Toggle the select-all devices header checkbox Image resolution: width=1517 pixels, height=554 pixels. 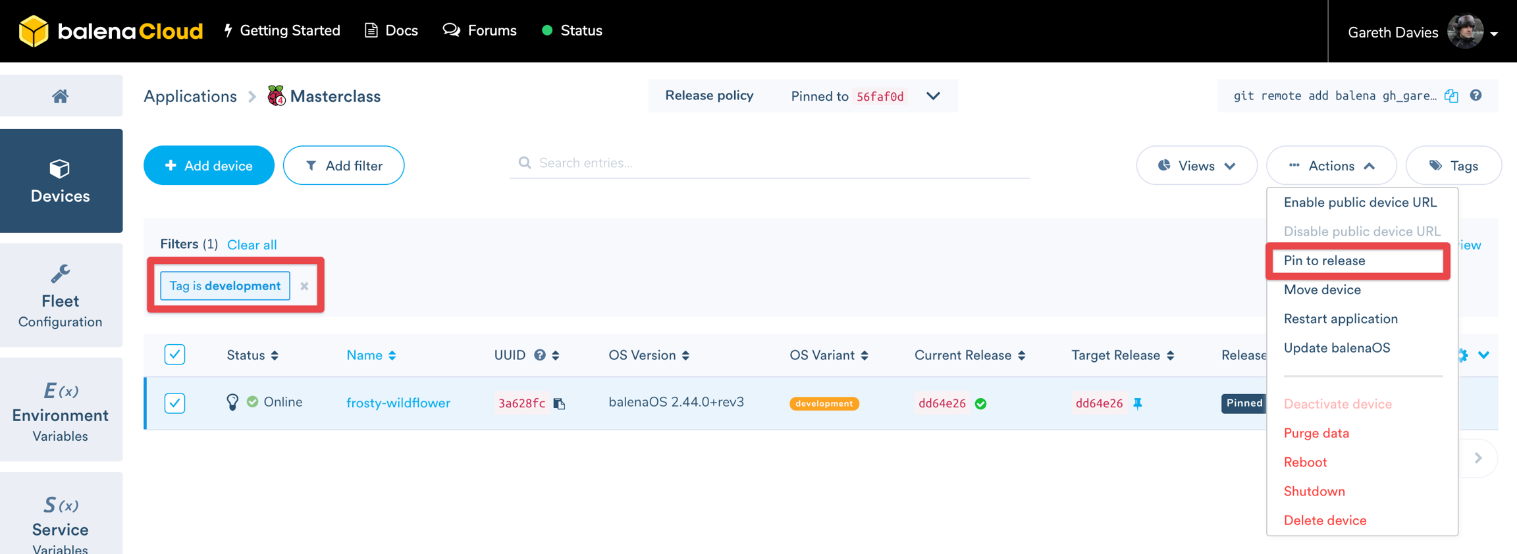(174, 355)
